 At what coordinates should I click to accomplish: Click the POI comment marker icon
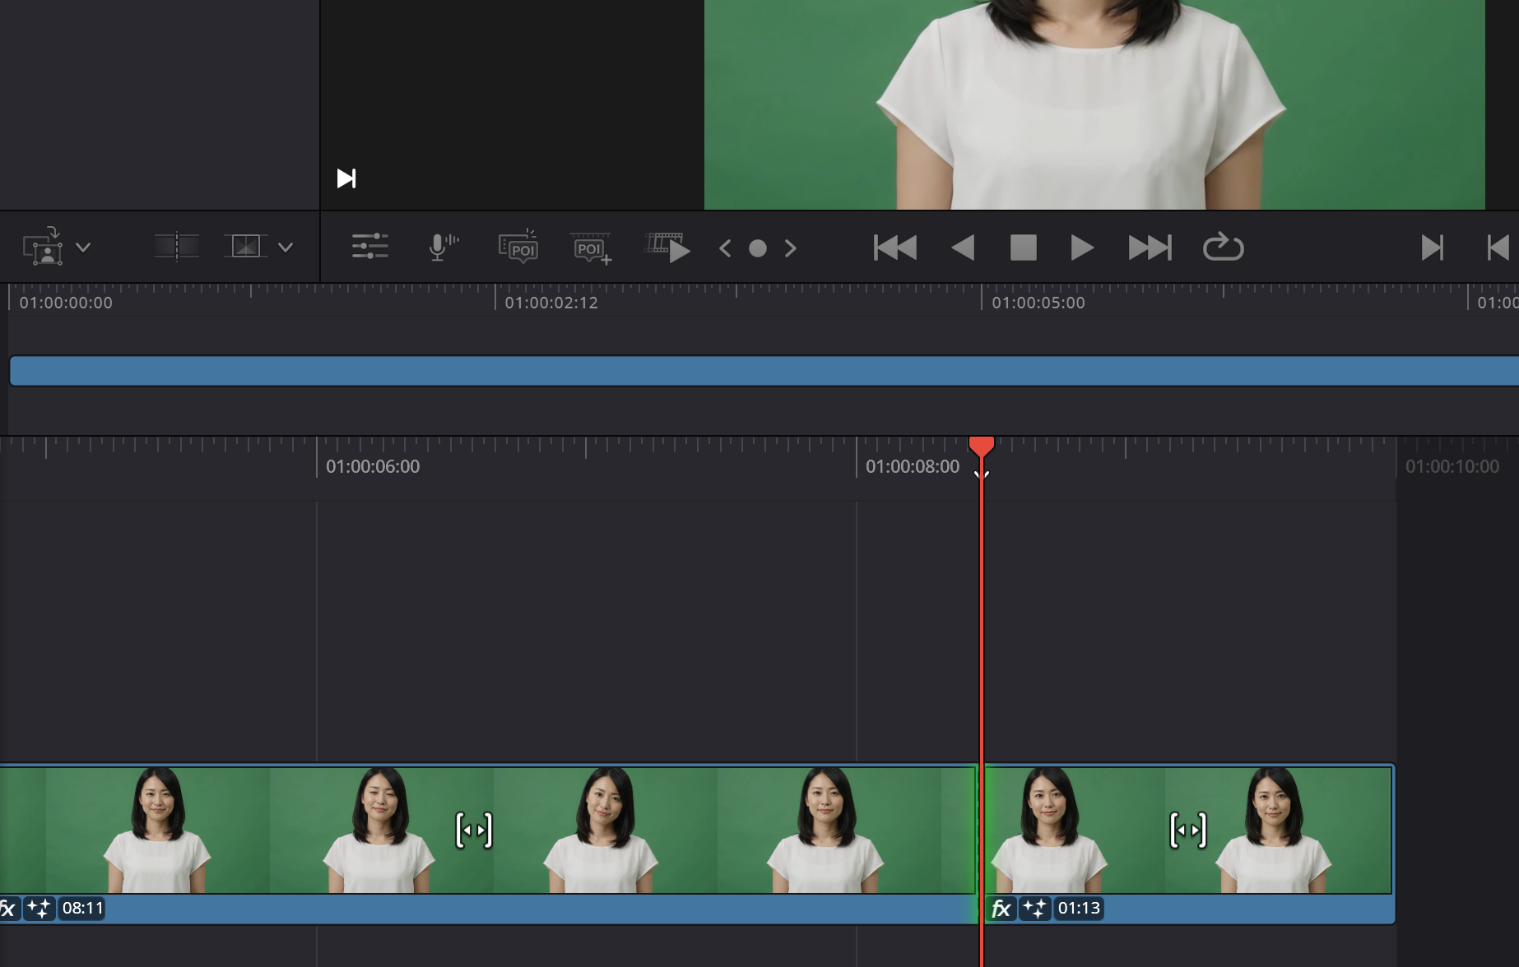point(518,247)
